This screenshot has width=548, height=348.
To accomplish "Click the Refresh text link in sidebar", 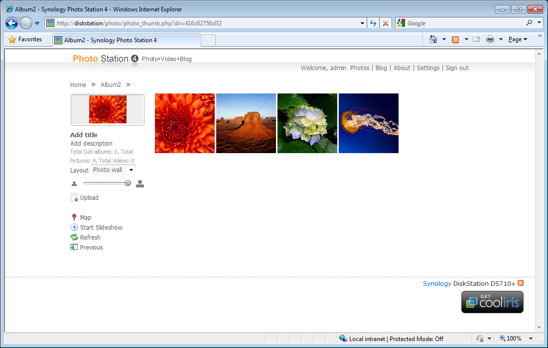I will [90, 238].
